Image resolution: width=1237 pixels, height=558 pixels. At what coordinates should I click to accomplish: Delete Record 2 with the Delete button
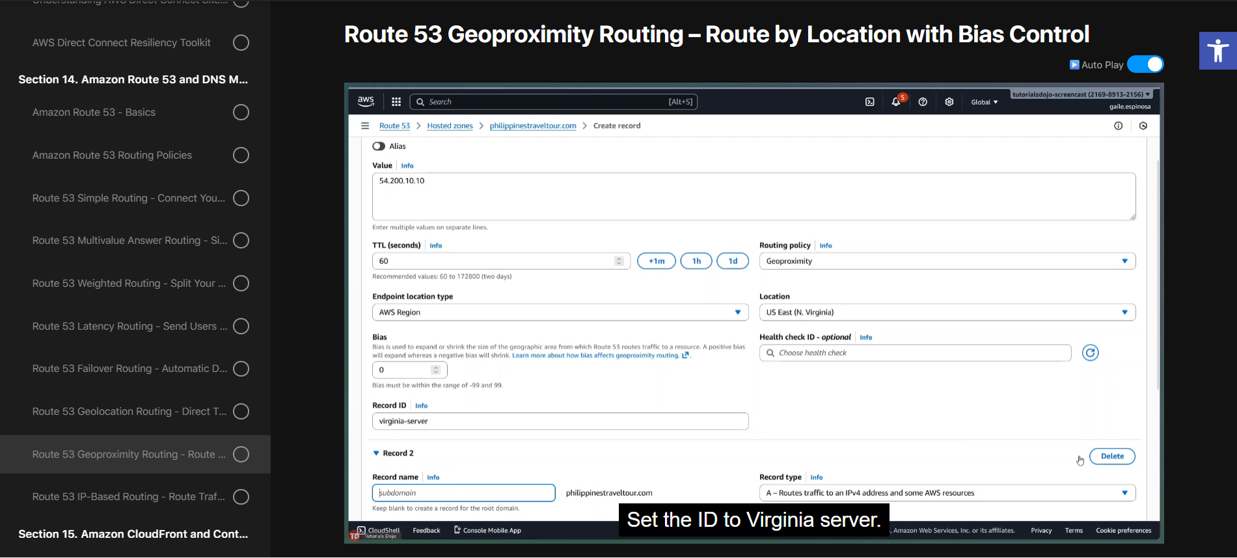click(x=1111, y=457)
